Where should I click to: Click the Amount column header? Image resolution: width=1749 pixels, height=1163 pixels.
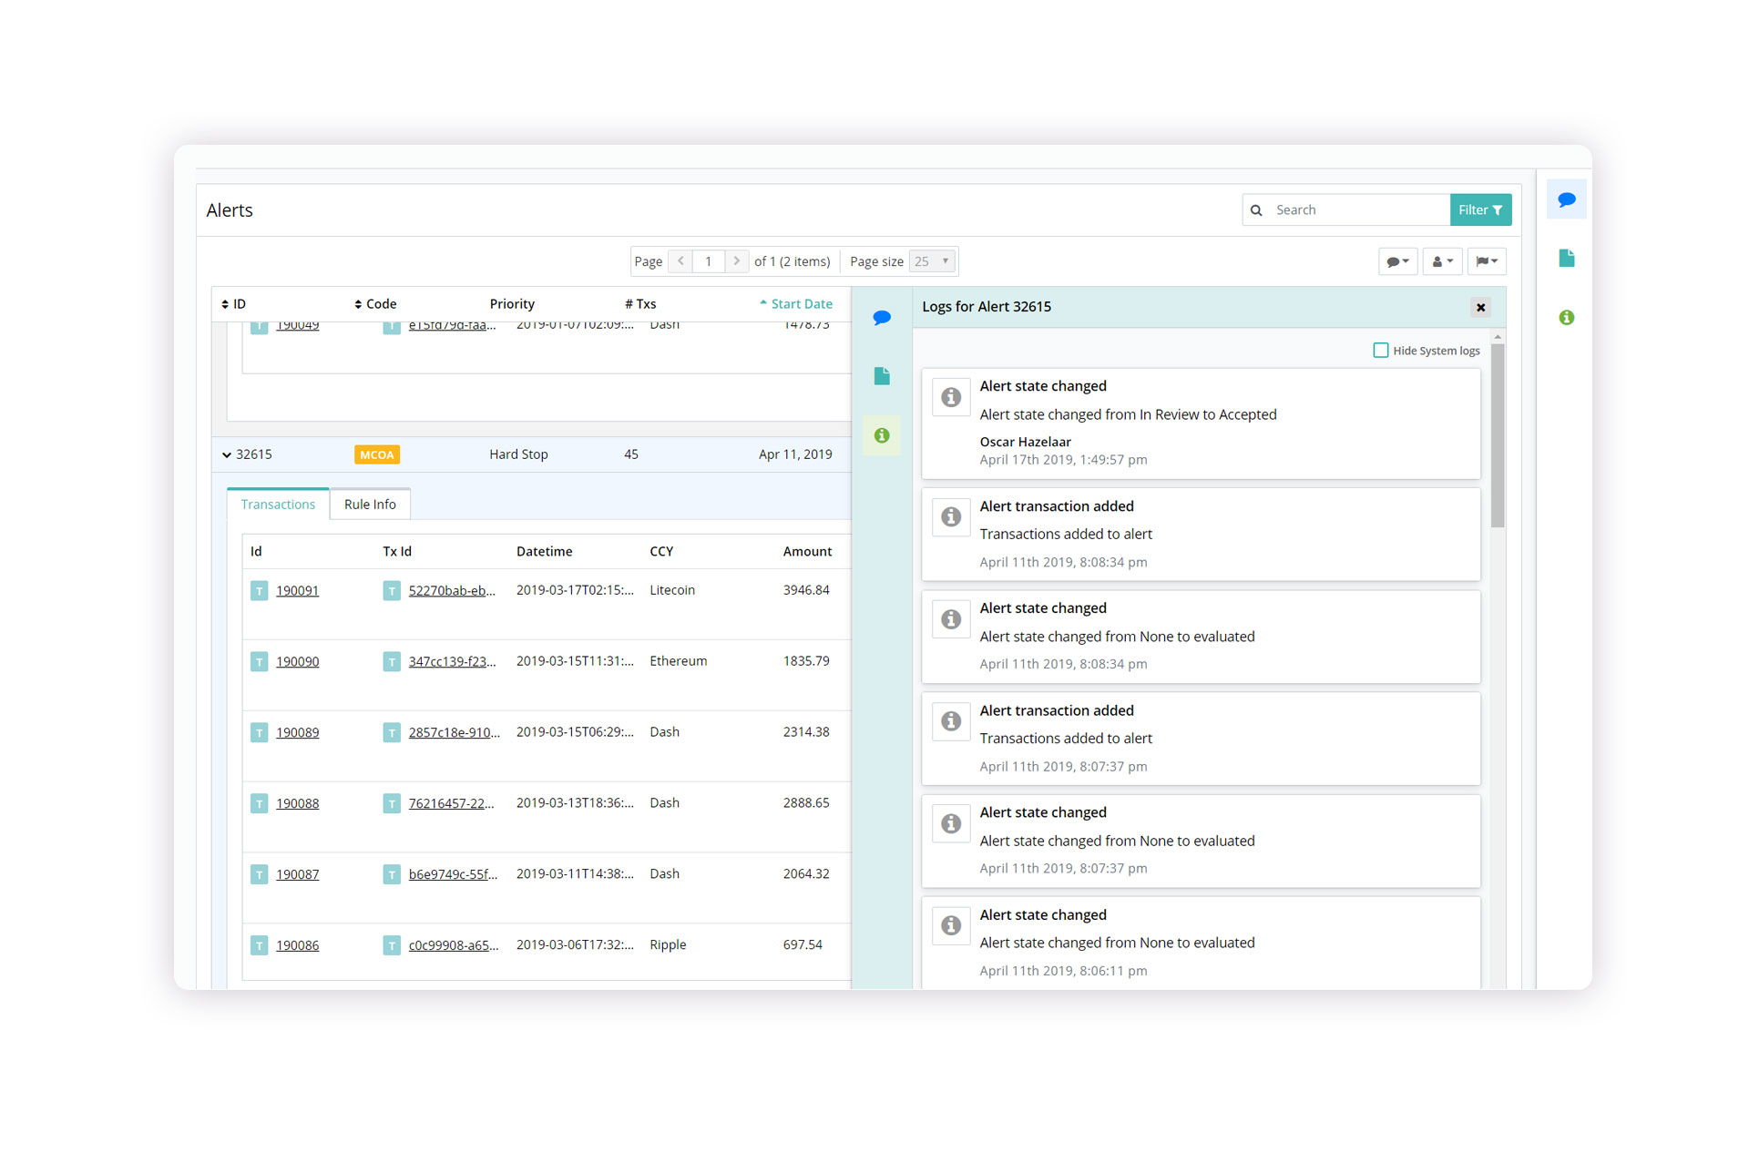(x=807, y=552)
